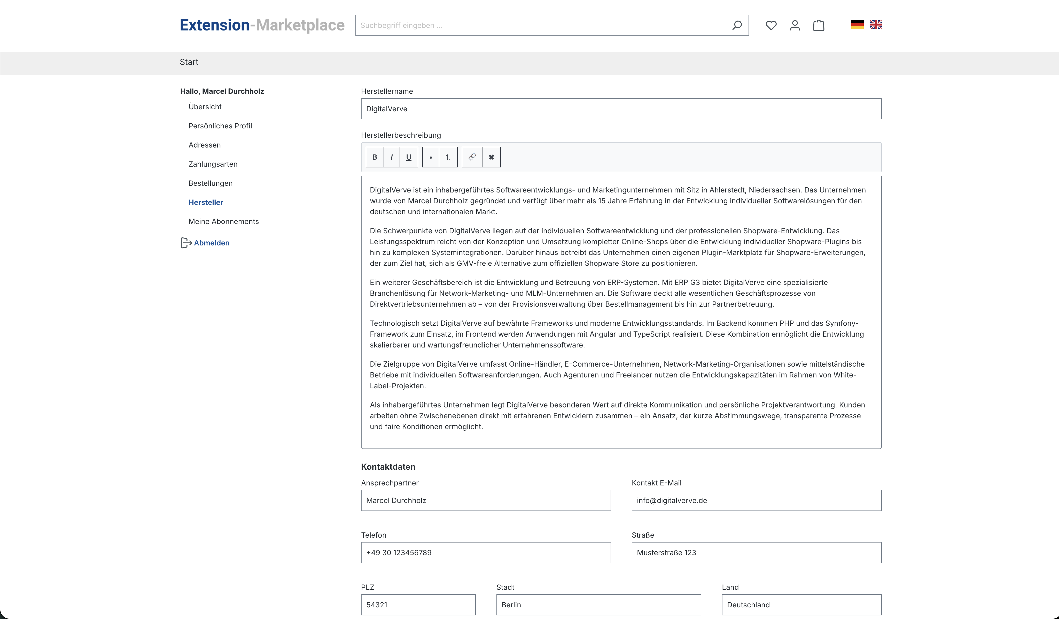Click the Abmelden logout link
This screenshot has width=1059, height=619.
tap(211, 243)
